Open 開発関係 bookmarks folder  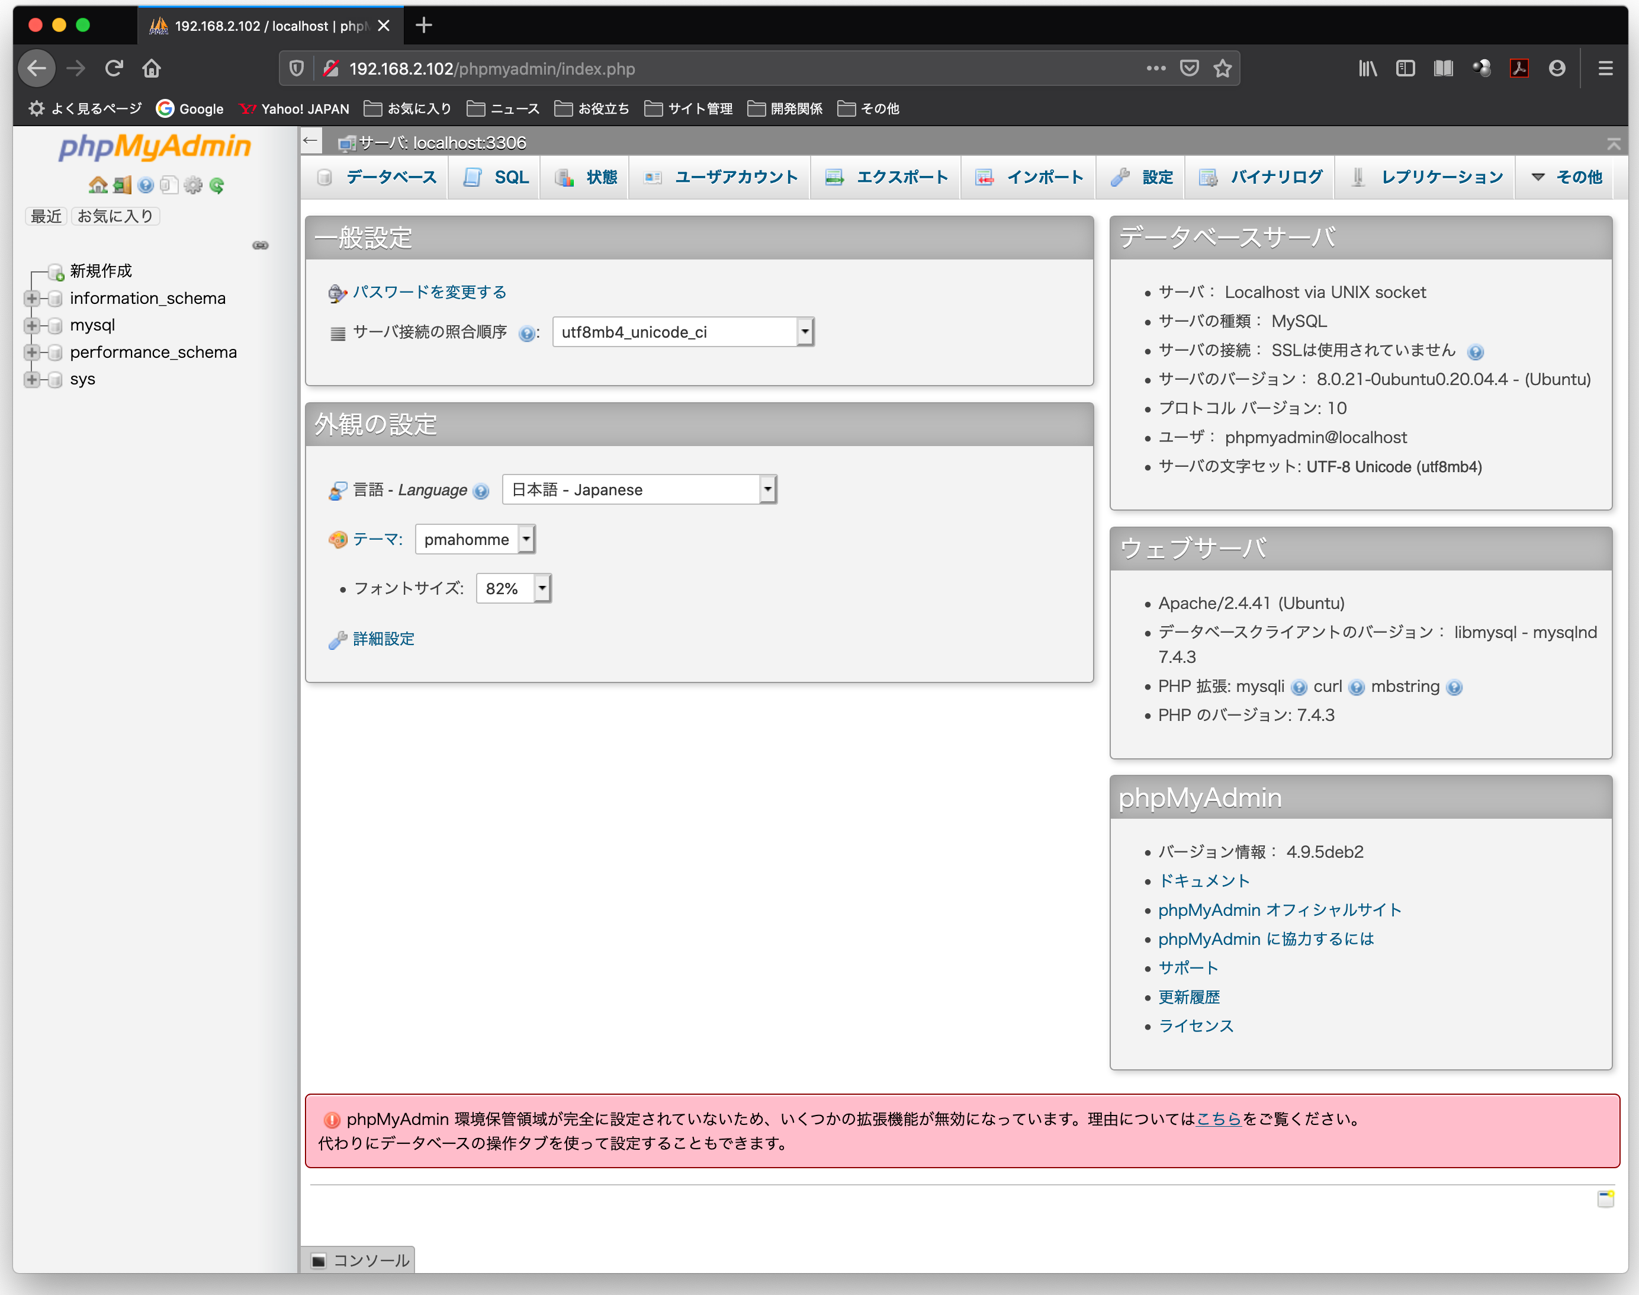coord(785,108)
